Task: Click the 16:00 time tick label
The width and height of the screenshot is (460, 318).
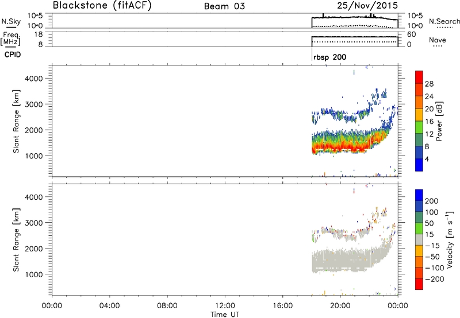Action: click(x=282, y=306)
